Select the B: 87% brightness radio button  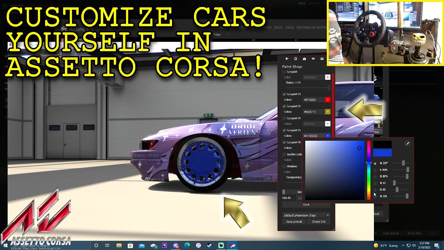375,176
